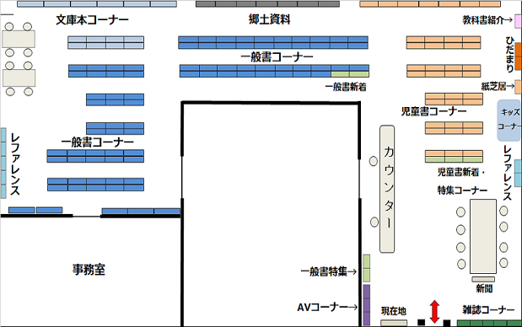Select the purple AVコーナー shelf
The width and height of the screenshot is (522, 327).
click(x=366, y=305)
